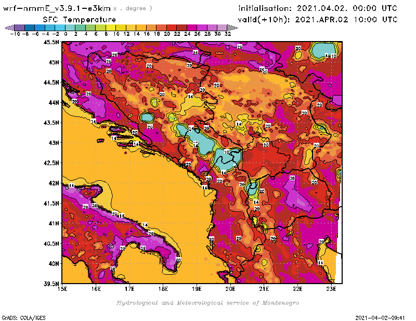Viewport: 416px width, 321px height.
Task: Click the 41N latitude axis label
Action: 54,223
